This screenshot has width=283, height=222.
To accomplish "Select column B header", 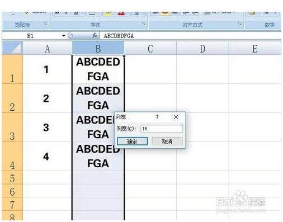I will (98, 48).
